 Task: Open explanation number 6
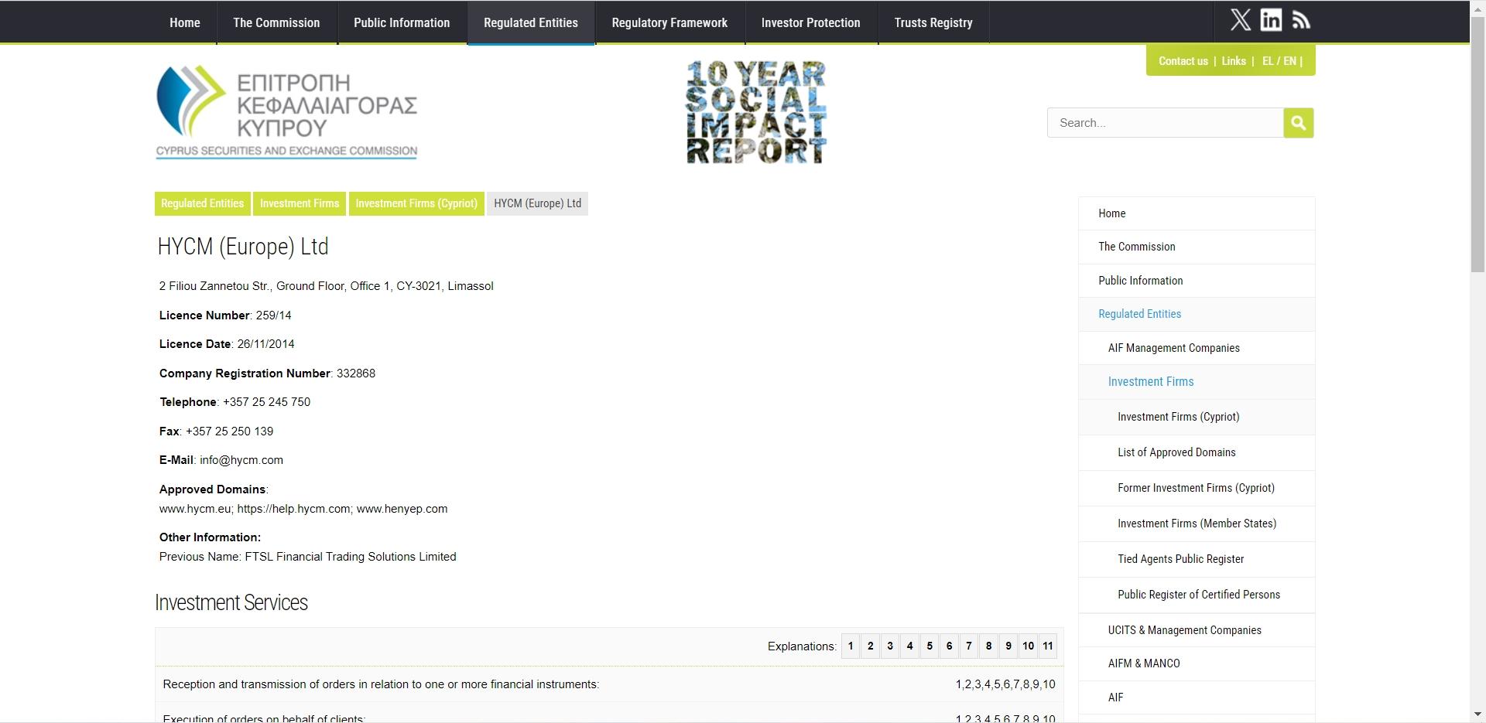pos(949,646)
